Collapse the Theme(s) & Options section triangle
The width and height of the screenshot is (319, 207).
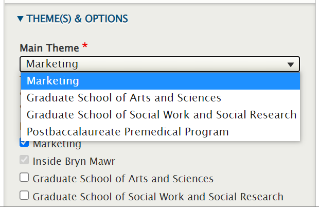click(20, 19)
